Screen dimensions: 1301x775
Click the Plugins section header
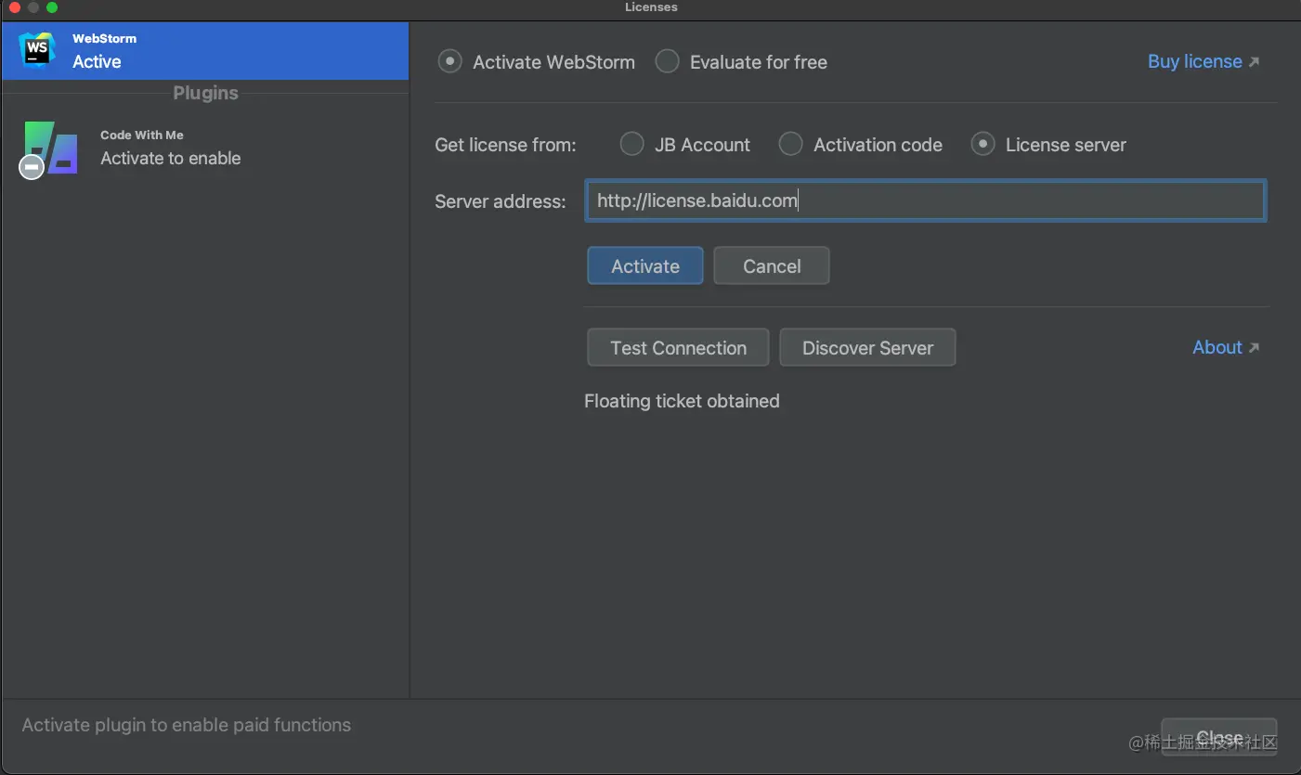205,93
